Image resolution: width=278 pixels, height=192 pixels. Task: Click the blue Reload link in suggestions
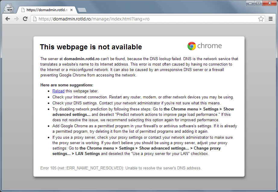[x=58, y=91]
